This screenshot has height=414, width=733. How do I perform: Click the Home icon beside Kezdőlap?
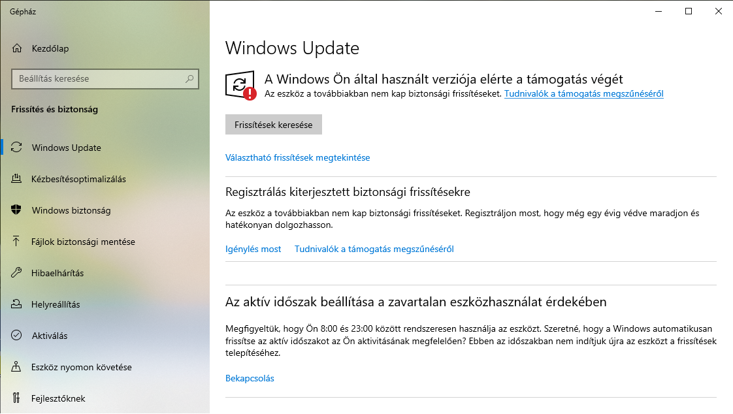17,48
